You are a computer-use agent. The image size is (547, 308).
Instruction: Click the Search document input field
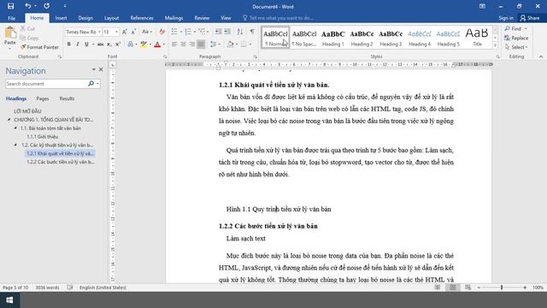point(45,84)
